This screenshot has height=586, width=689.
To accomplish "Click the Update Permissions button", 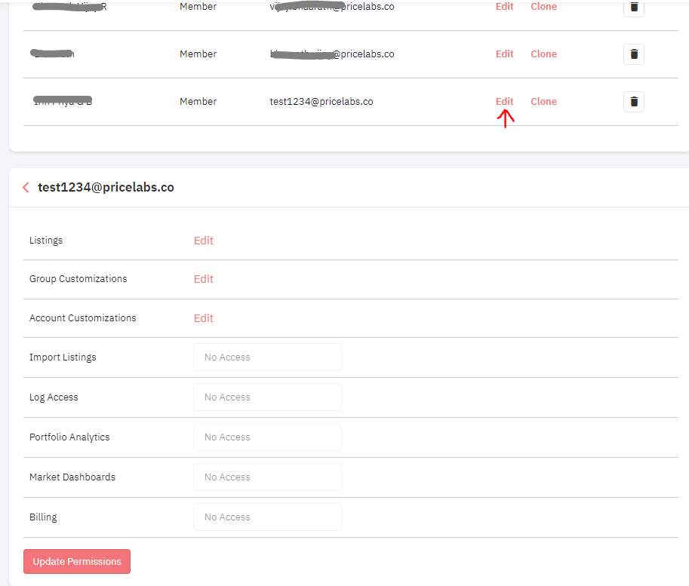I will coord(77,561).
